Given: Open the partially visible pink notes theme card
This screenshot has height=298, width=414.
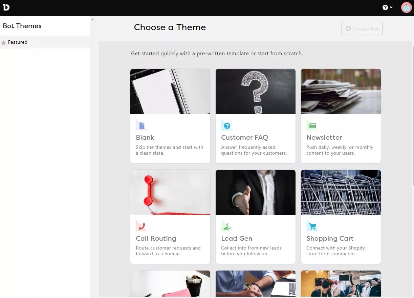Looking at the screenshot, I should point(170,284).
